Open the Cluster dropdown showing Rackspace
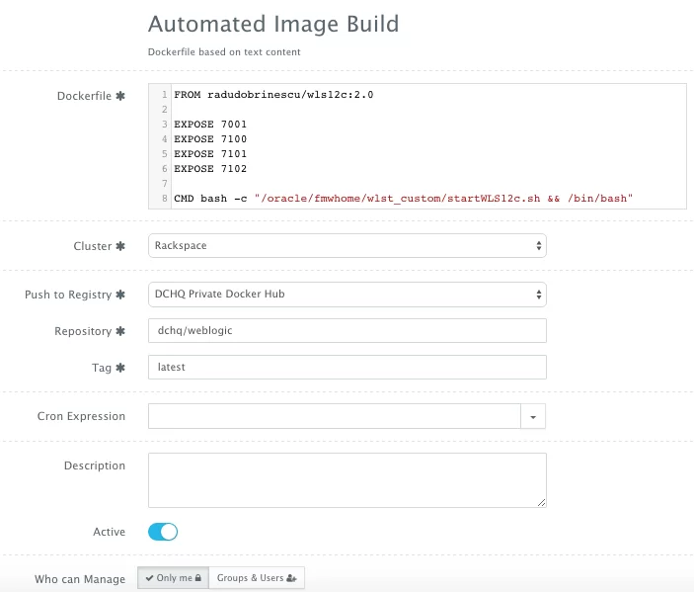This screenshot has width=694, height=592. (x=347, y=245)
